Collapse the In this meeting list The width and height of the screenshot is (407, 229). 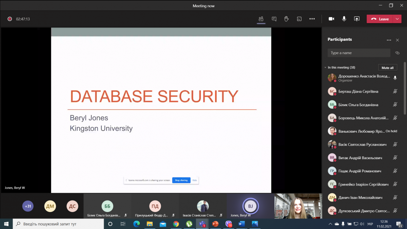click(325, 68)
